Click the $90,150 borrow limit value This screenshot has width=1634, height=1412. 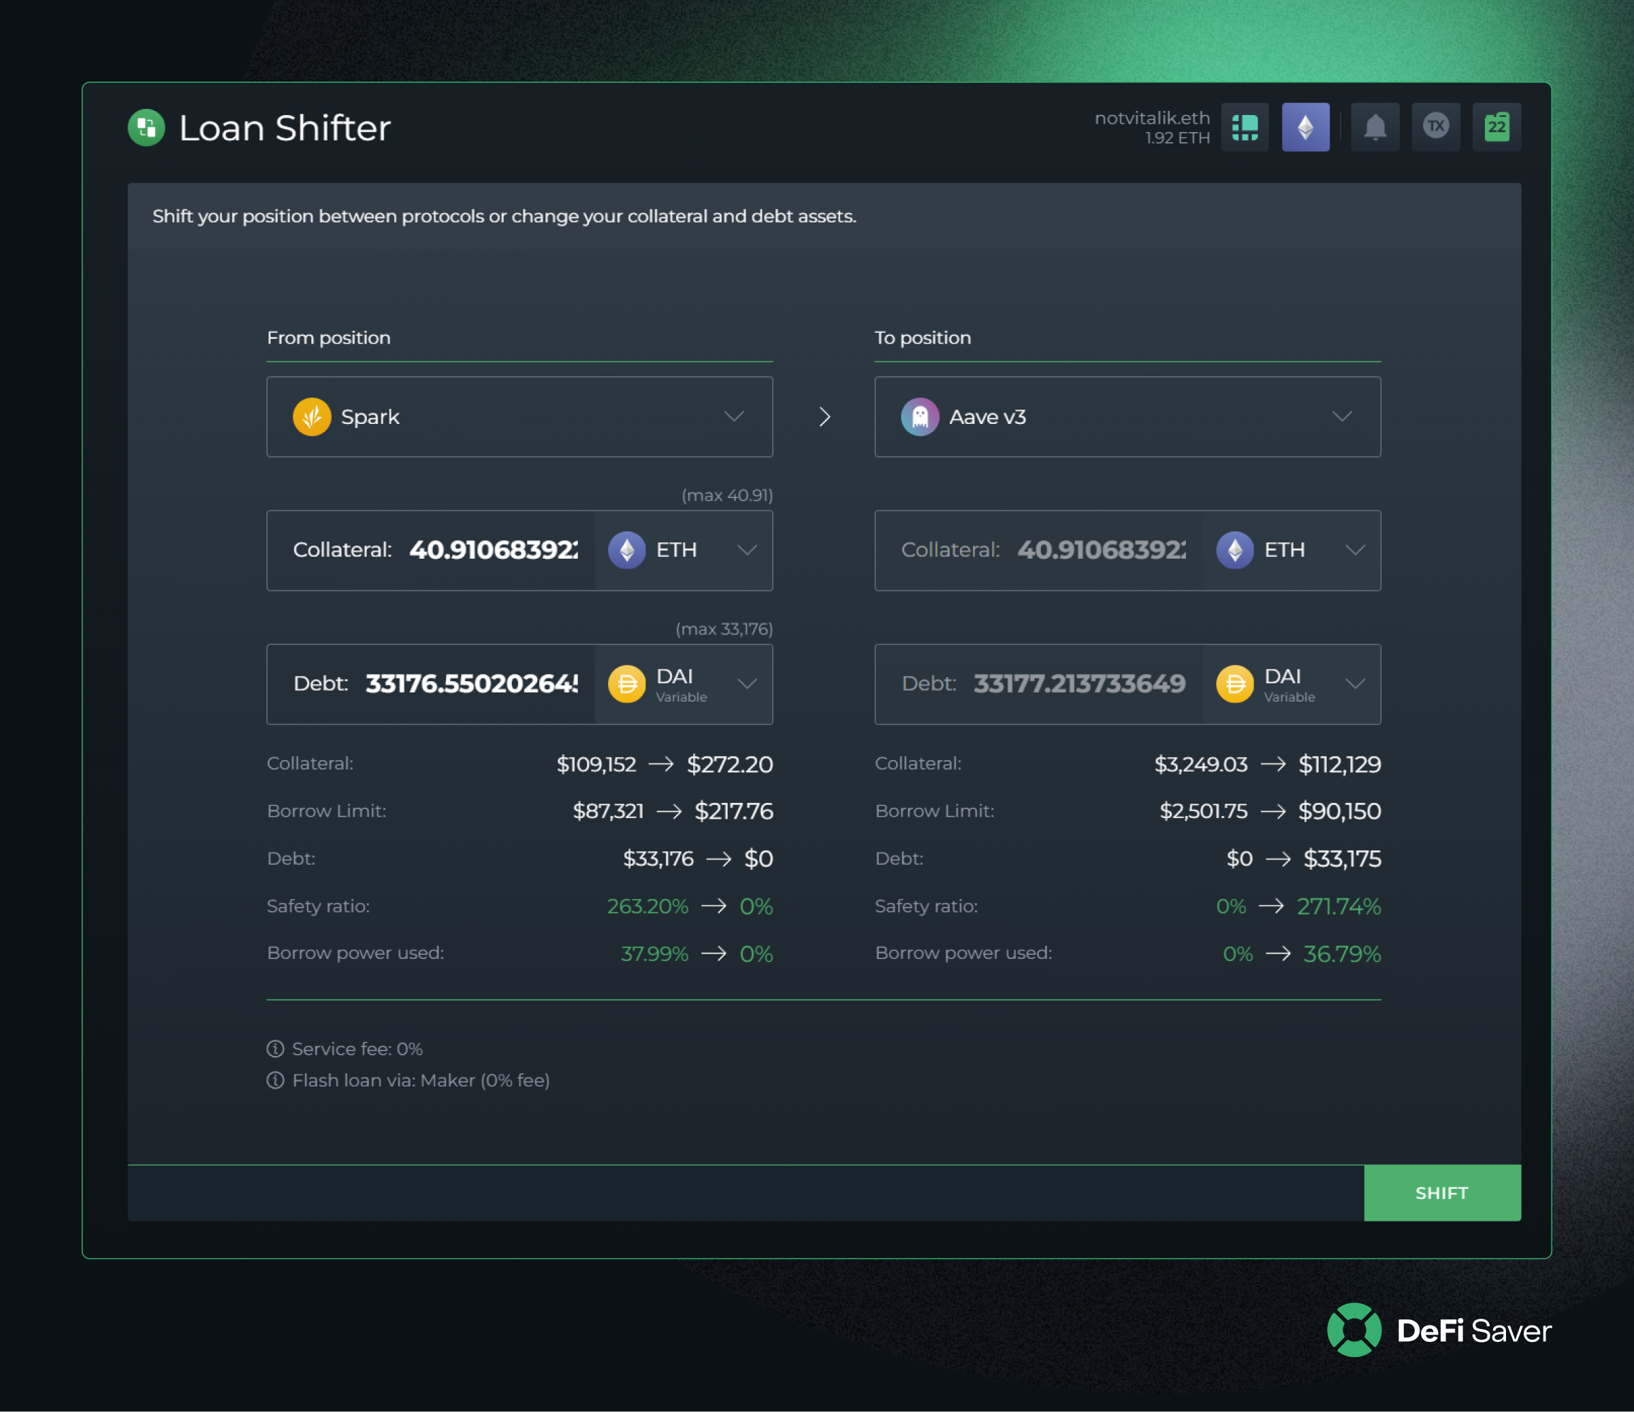coord(1340,811)
